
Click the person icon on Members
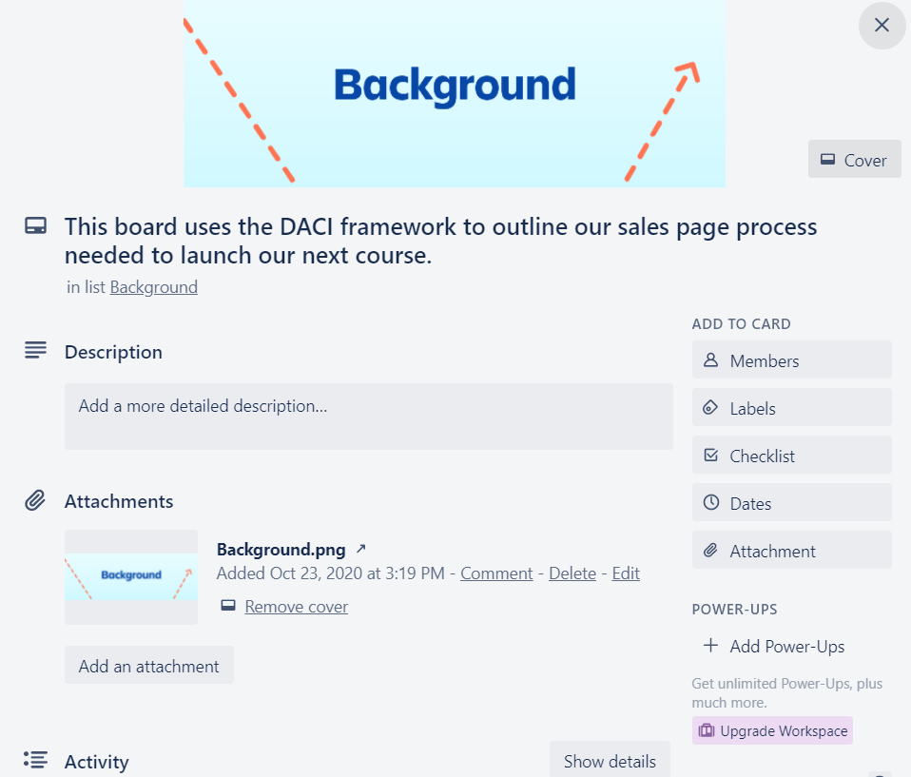click(710, 360)
